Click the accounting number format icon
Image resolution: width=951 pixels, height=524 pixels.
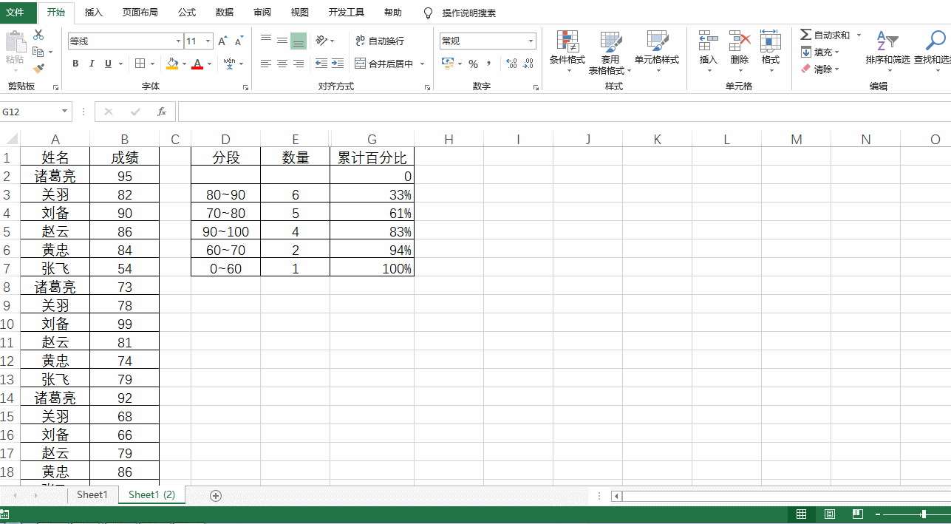tap(448, 64)
